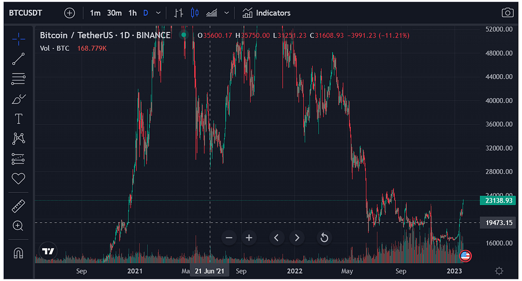Click the 2023 time axis label
This screenshot has height=281, width=522.
click(x=454, y=271)
